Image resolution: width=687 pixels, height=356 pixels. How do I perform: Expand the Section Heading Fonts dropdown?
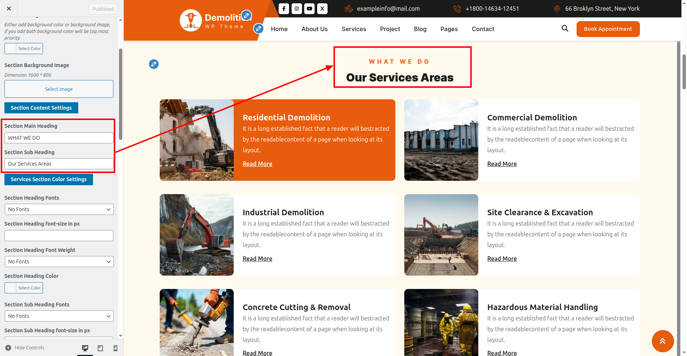pos(59,209)
